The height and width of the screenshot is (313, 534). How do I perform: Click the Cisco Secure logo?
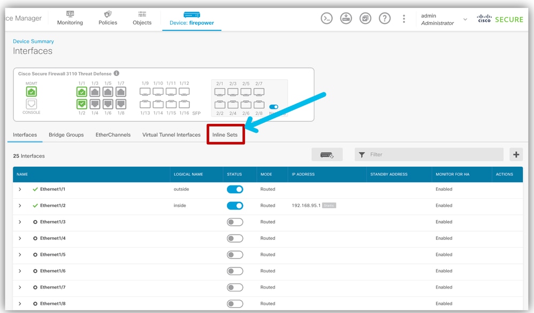500,19
